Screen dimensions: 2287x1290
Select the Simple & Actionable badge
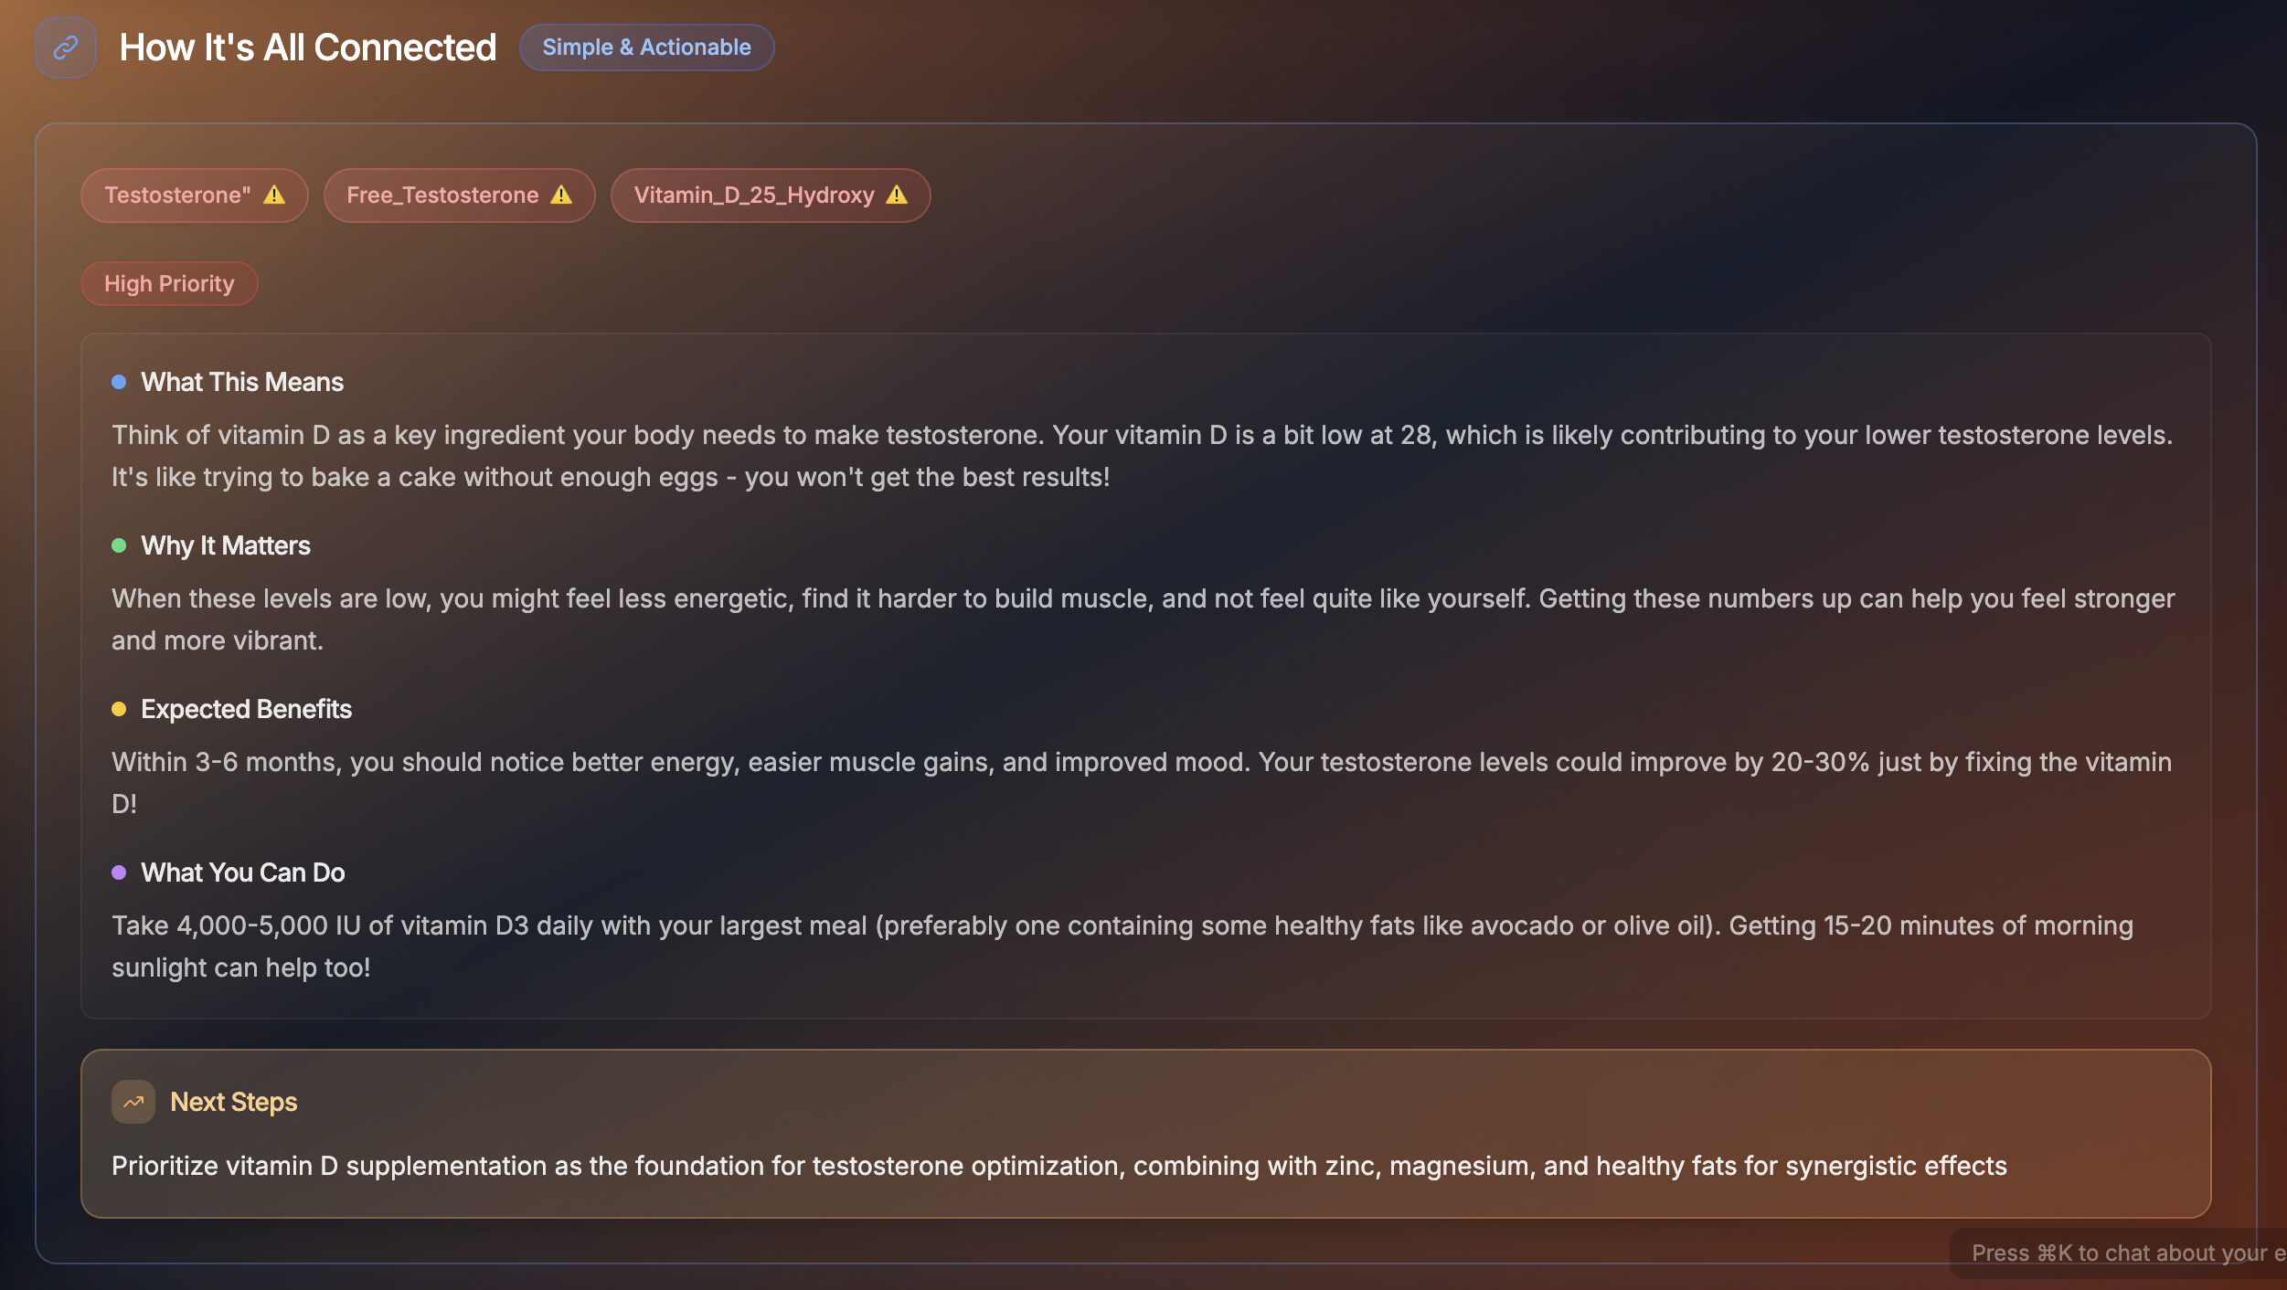coord(646,48)
